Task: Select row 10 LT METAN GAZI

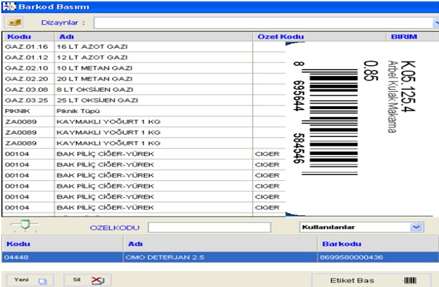Action: coord(144,68)
